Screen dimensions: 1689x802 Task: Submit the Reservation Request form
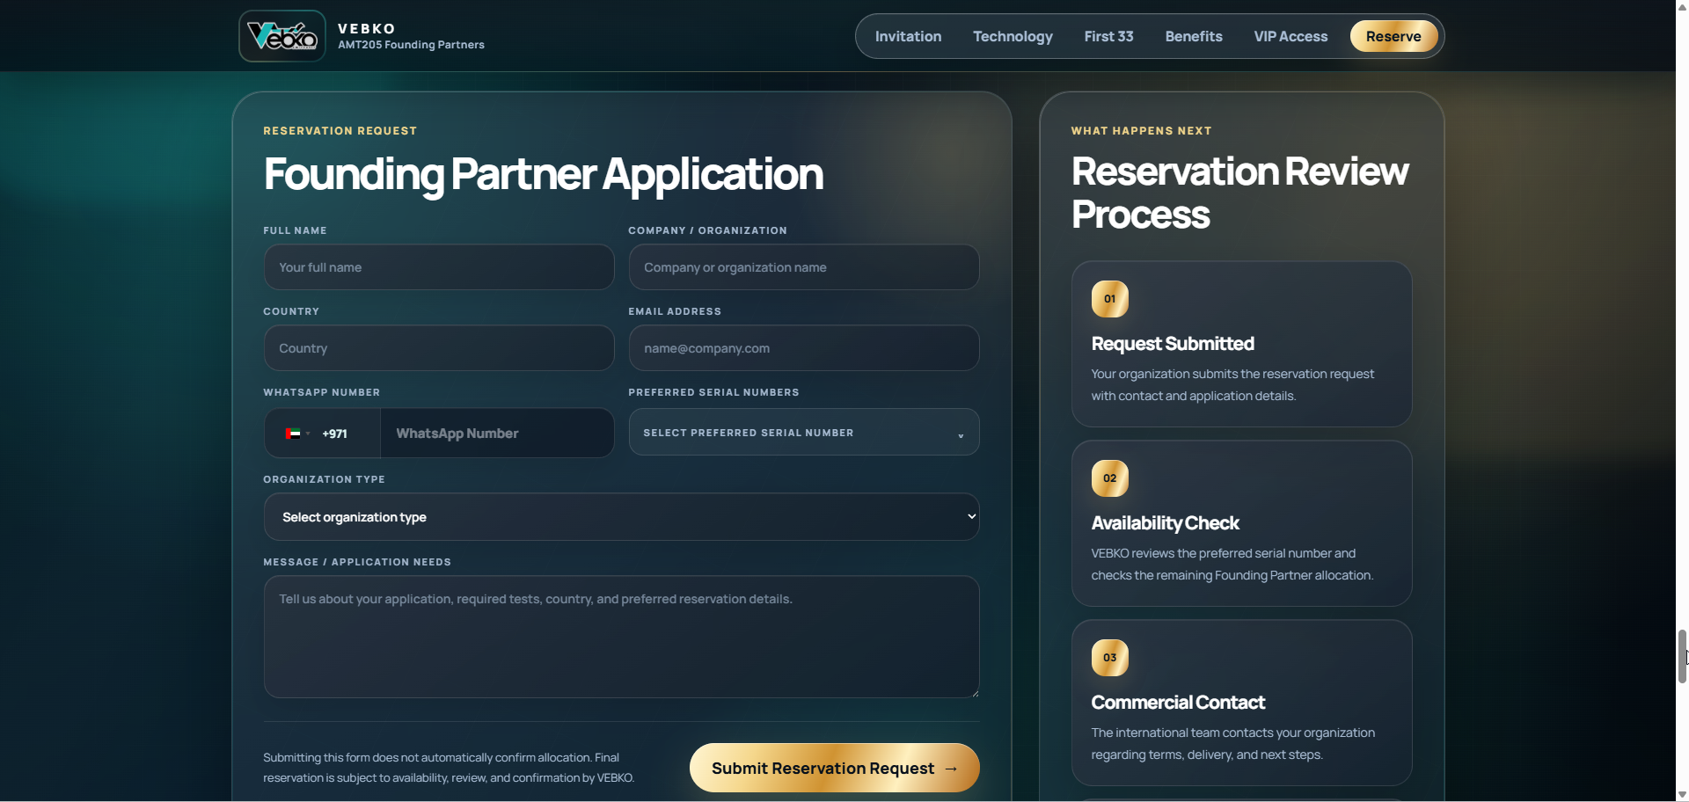click(x=834, y=768)
